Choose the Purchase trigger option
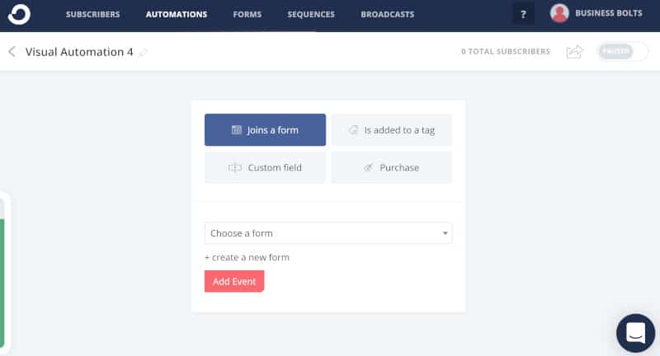Image resolution: width=660 pixels, height=356 pixels. (391, 167)
